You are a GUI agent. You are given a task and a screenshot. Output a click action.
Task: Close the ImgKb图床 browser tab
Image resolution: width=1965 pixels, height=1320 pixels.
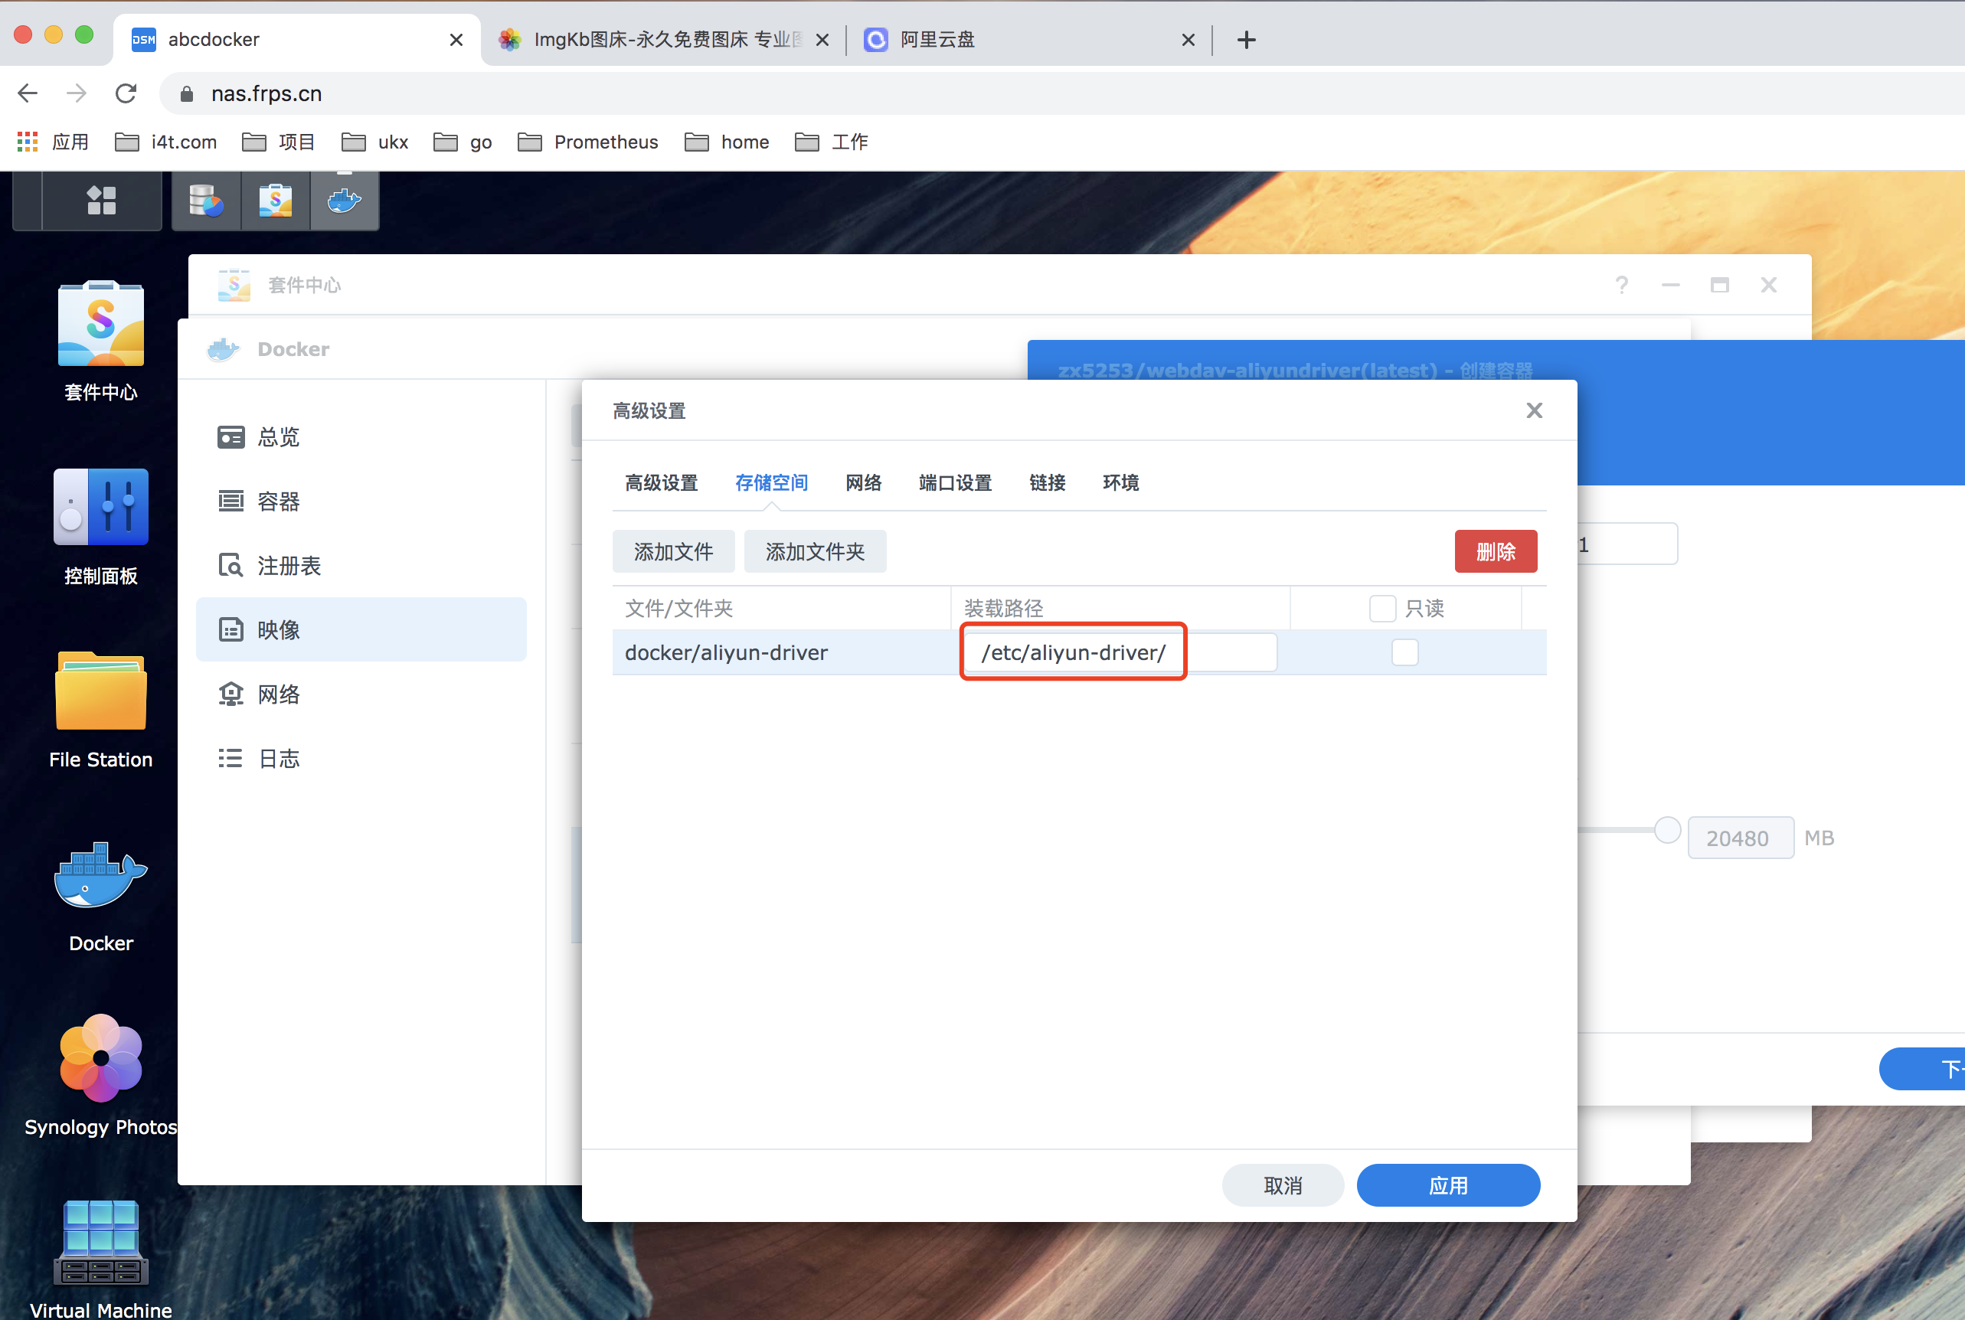click(x=822, y=40)
